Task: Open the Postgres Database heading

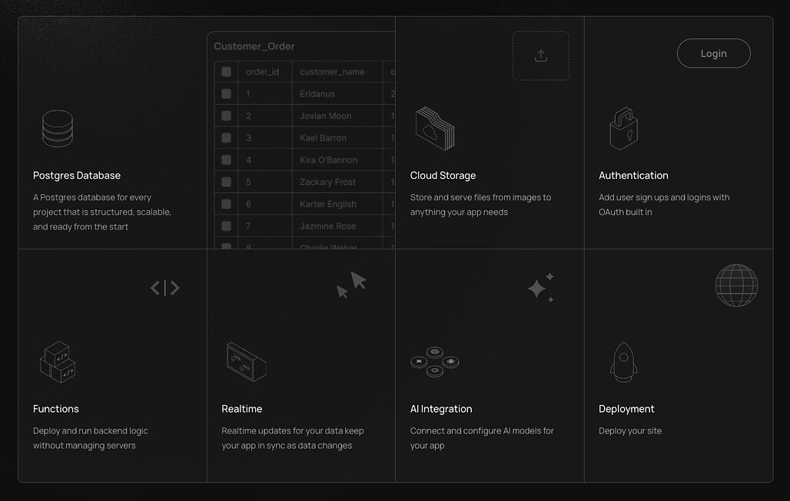Action: coord(77,176)
